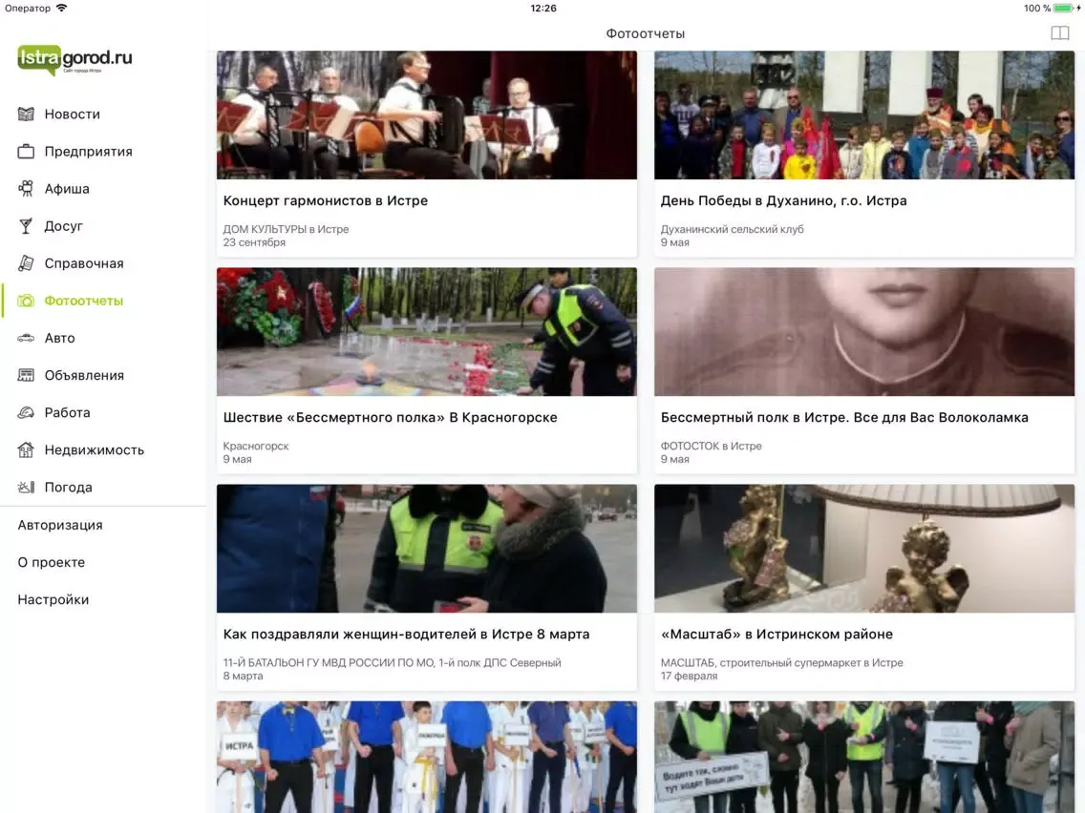Open the Новости section
The height and width of the screenshot is (813, 1085).
coord(72,115)
